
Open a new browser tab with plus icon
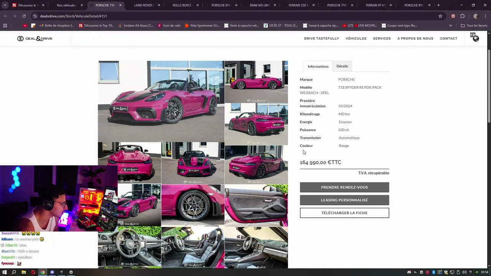[x=438, y=5]
